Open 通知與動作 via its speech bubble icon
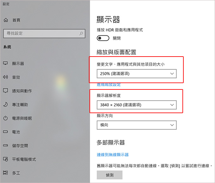215x183 pixels. [x=5, y=91]
